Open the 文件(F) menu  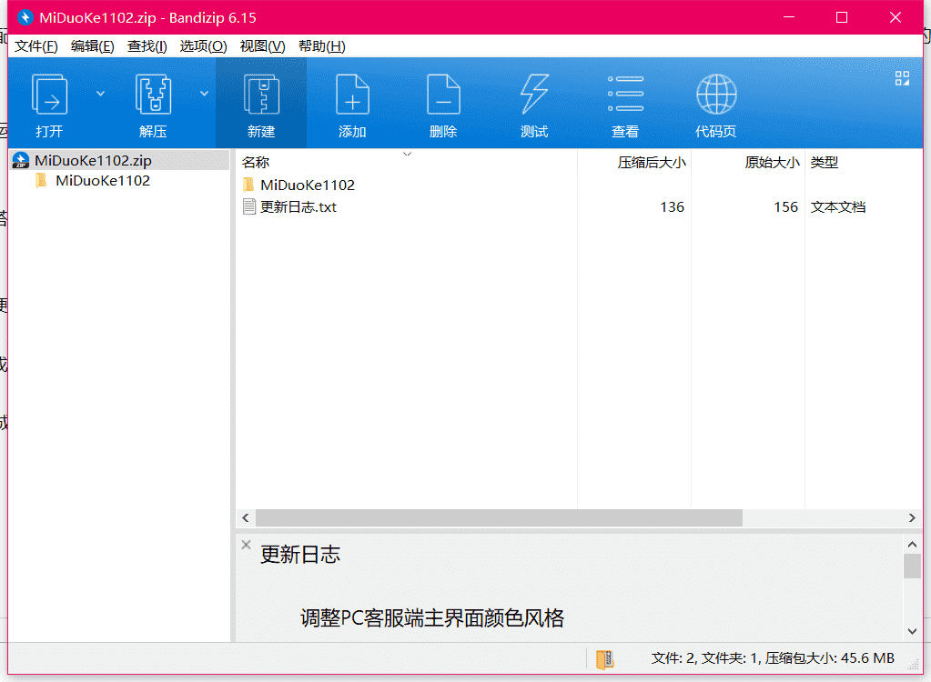[x=36, y=46]
